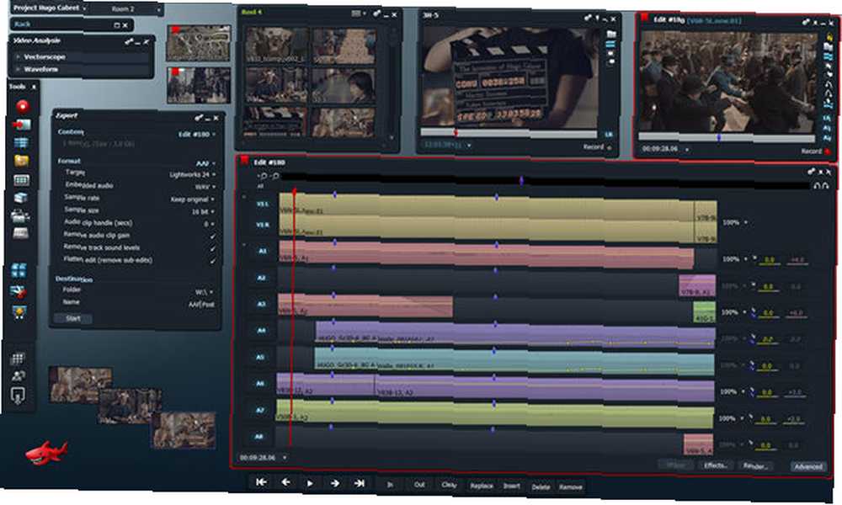This screenshot has width=842, height=505.
Task: Jump to start with transport control
Action: [x=261, y=482]
